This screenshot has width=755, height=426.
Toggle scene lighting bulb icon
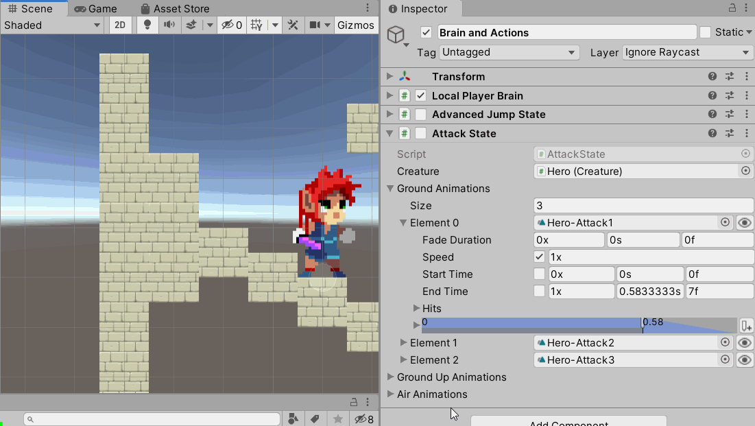pyautogui.click(x=147, y=25)
